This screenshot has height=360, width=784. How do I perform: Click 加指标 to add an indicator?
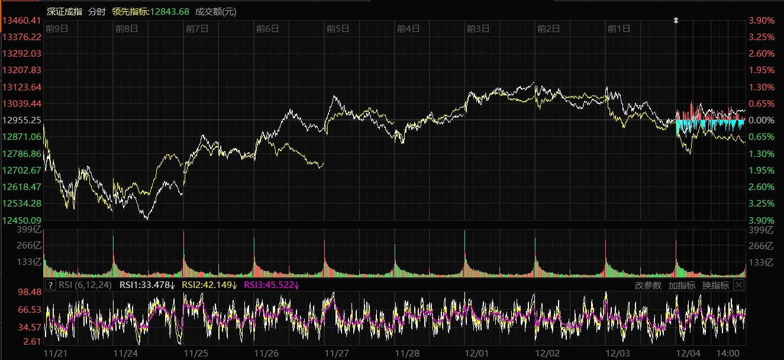pos(682,285)
